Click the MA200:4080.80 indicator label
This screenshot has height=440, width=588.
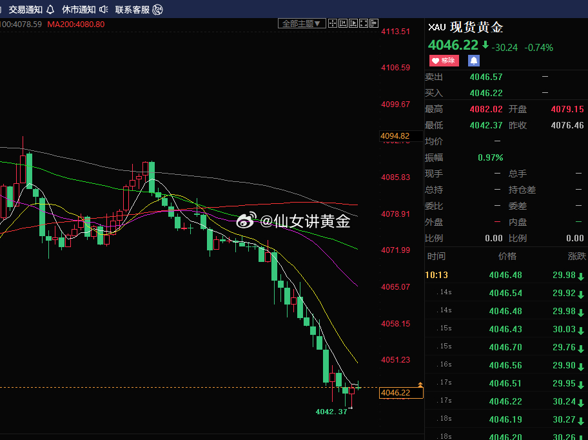coord(75,25)
